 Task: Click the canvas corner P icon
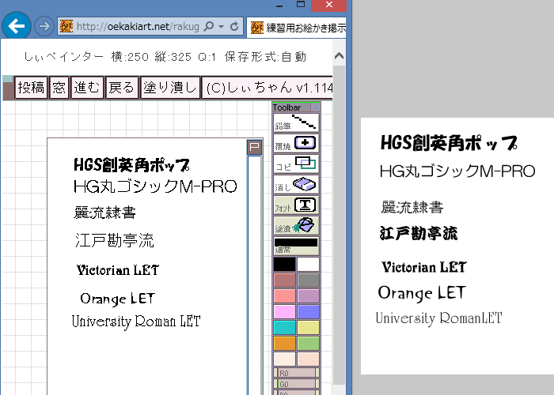pyautogui.click(x=254, y=147)
